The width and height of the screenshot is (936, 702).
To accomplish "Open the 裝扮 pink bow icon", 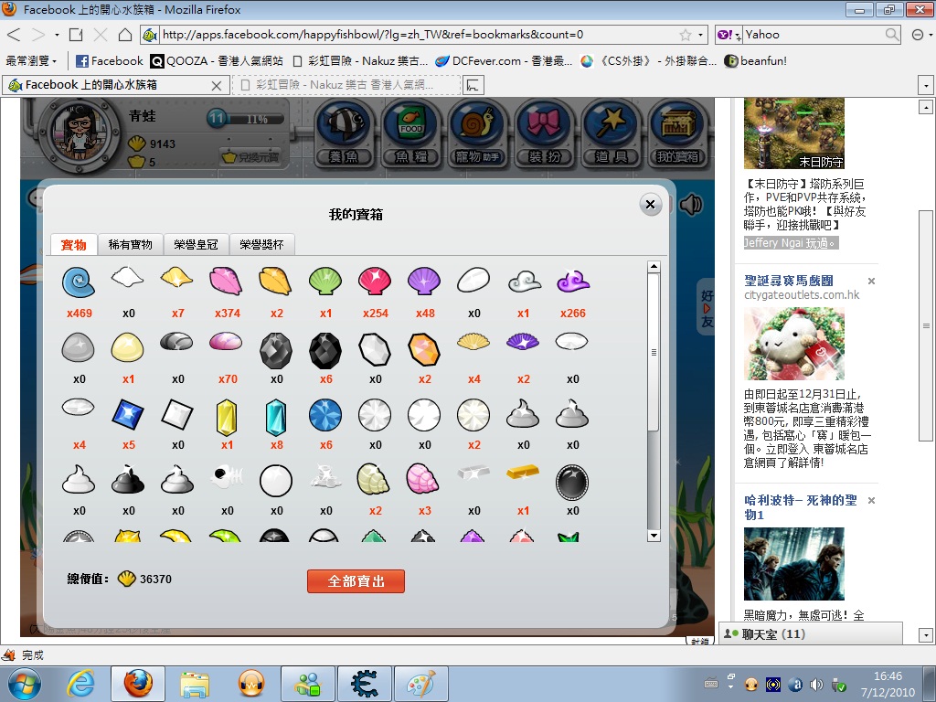I will click(544, 133).
